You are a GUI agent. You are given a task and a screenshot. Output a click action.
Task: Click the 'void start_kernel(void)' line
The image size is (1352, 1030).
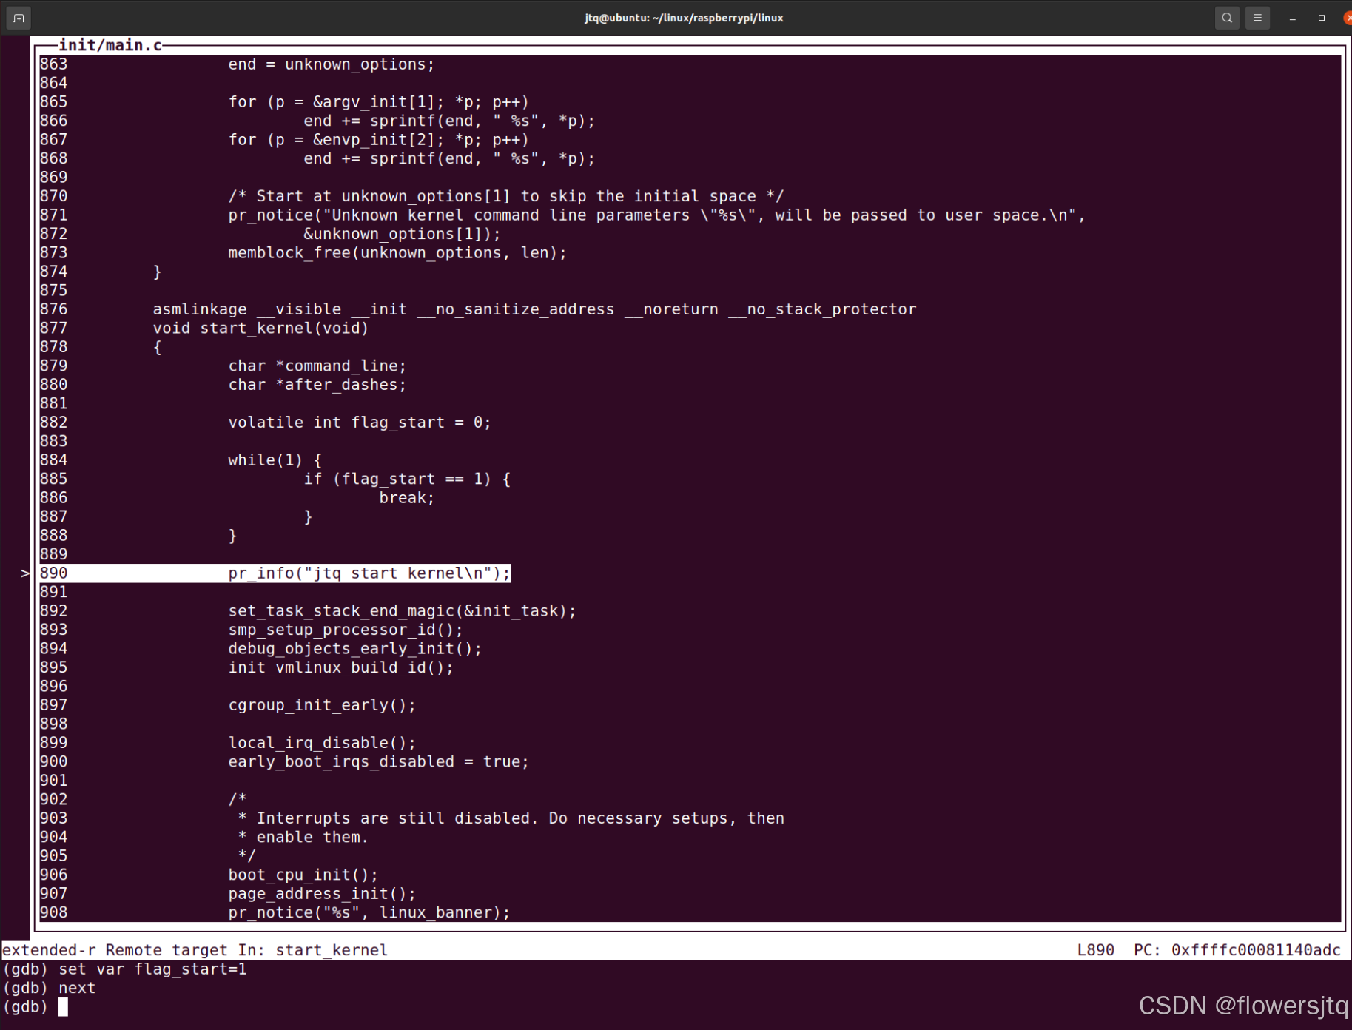260,328
